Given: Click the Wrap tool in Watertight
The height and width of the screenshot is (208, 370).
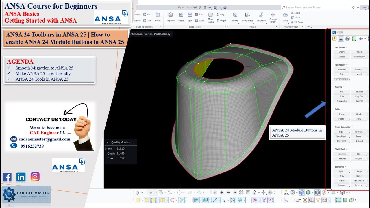Looking at the screenshot, I should (285, 17).
